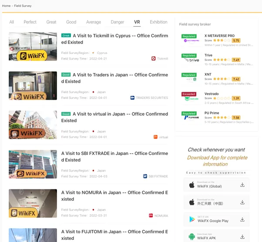Open the Traders Japan office thumbnail
Screen dimensions: 262x242
tap(33, 86)
